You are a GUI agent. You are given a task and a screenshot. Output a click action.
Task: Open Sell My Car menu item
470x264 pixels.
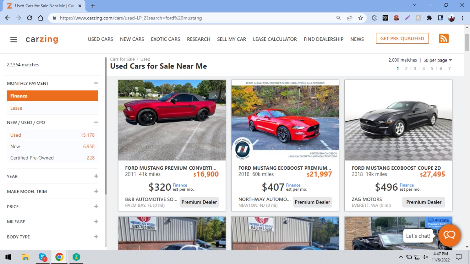coord(231,39)
